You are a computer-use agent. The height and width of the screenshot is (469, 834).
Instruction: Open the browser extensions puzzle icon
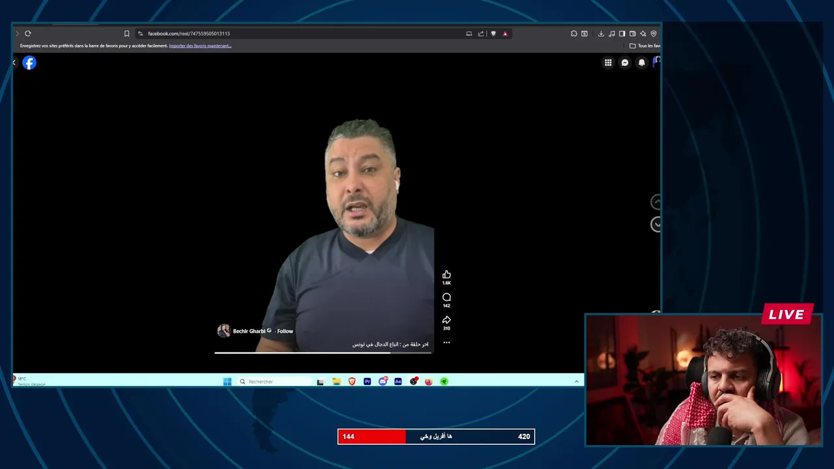tap(574, 33)
